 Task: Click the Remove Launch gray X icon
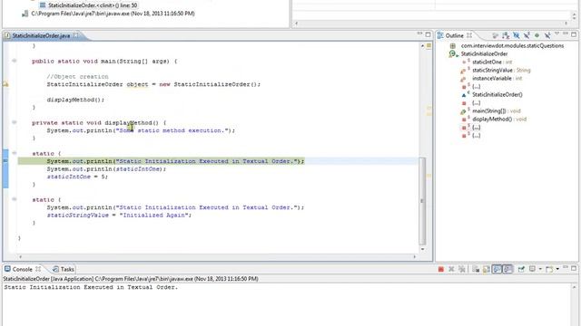[451, 270]
